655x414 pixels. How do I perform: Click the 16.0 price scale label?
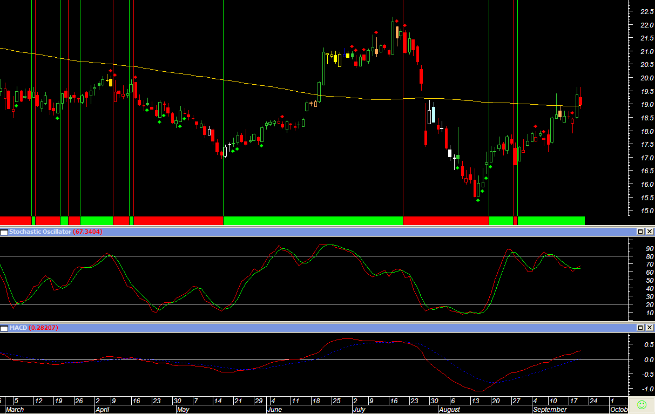click(647, 185)
